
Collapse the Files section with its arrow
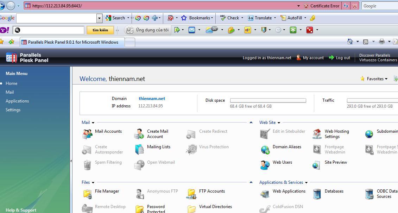251,182
